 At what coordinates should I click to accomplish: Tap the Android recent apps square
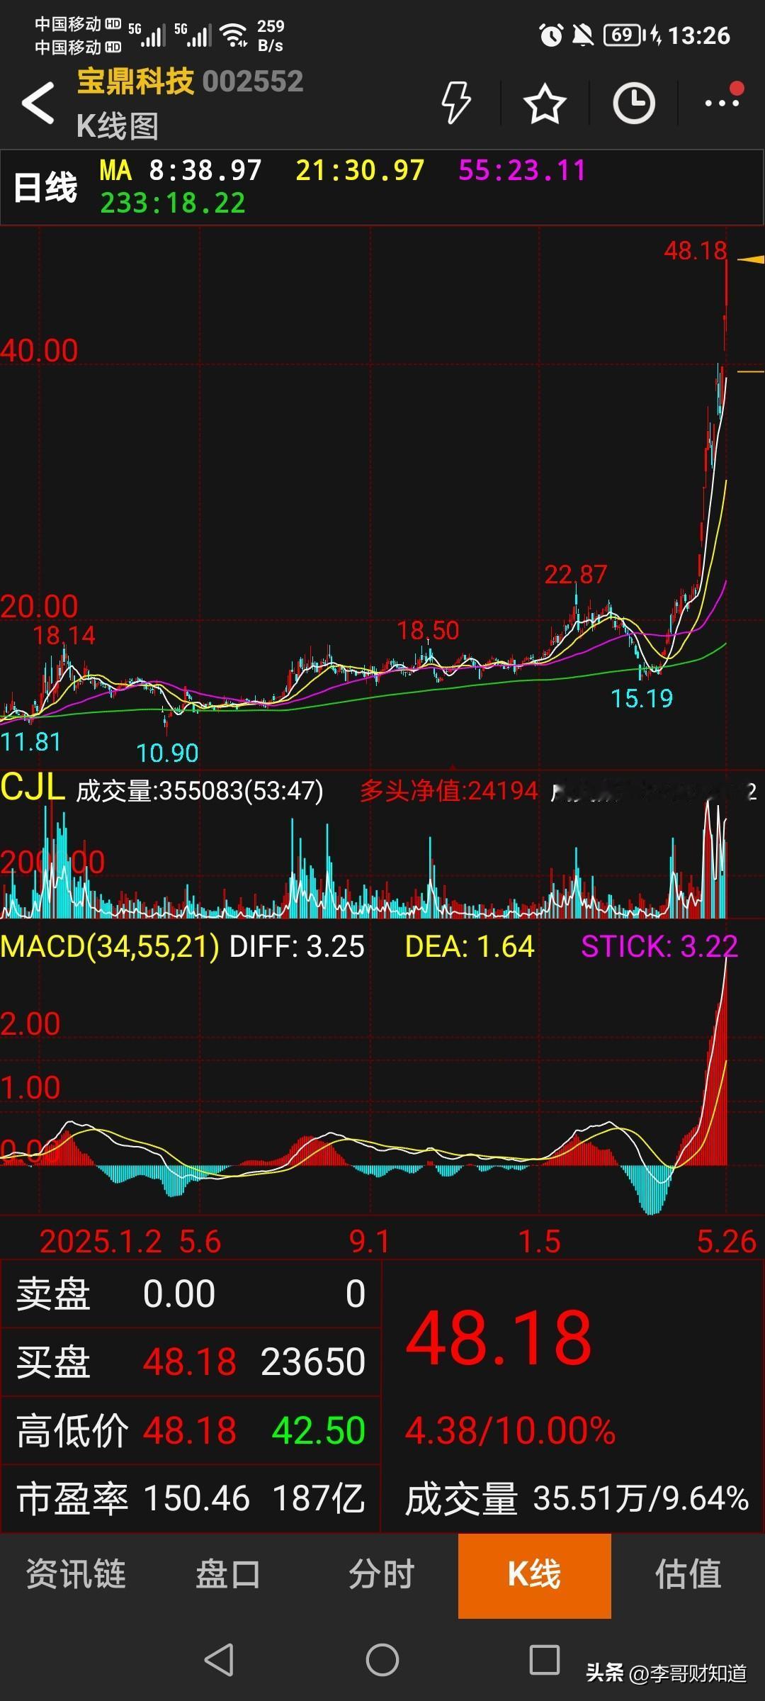tap(545, 1660)
